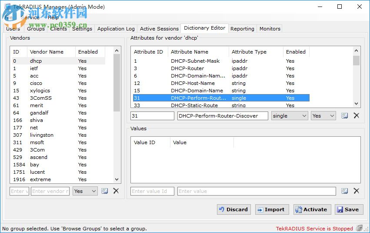The image size is (370, 233).
Task: Click the Discard button
Action: point(234,209)
